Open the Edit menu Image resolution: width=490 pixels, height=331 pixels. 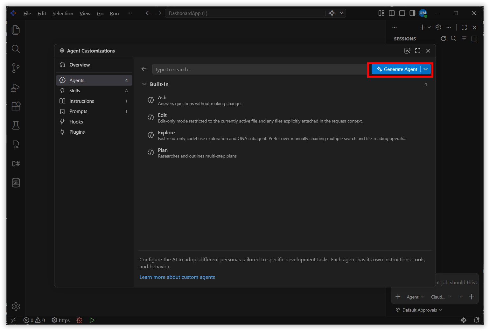42,13
